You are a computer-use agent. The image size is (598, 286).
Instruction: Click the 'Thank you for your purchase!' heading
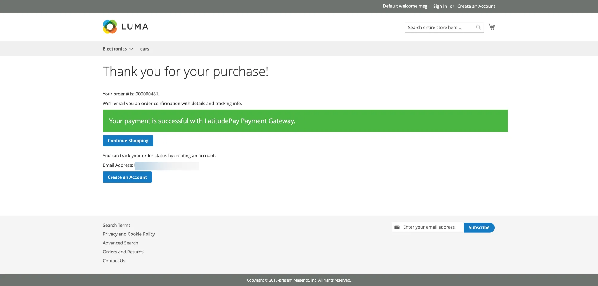click(185, 72)
